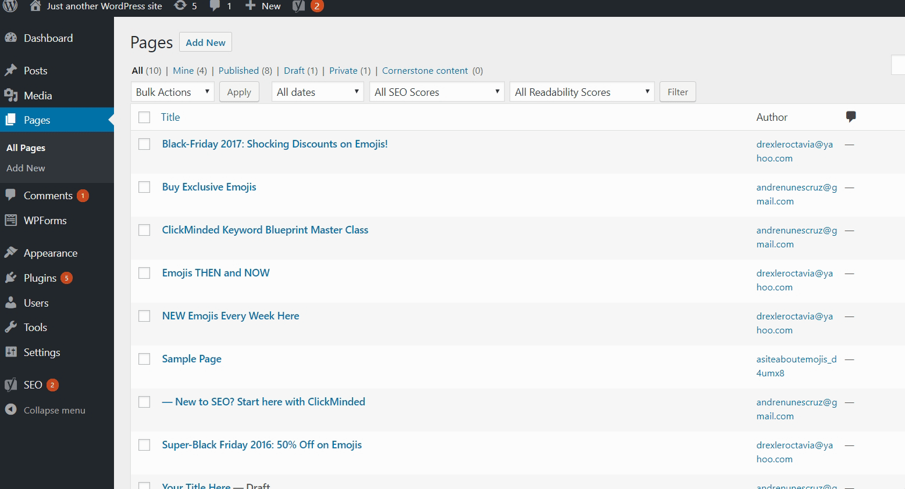
Task: Expand the All SEO Scores dropdown
Action: [x=436, y=92]
